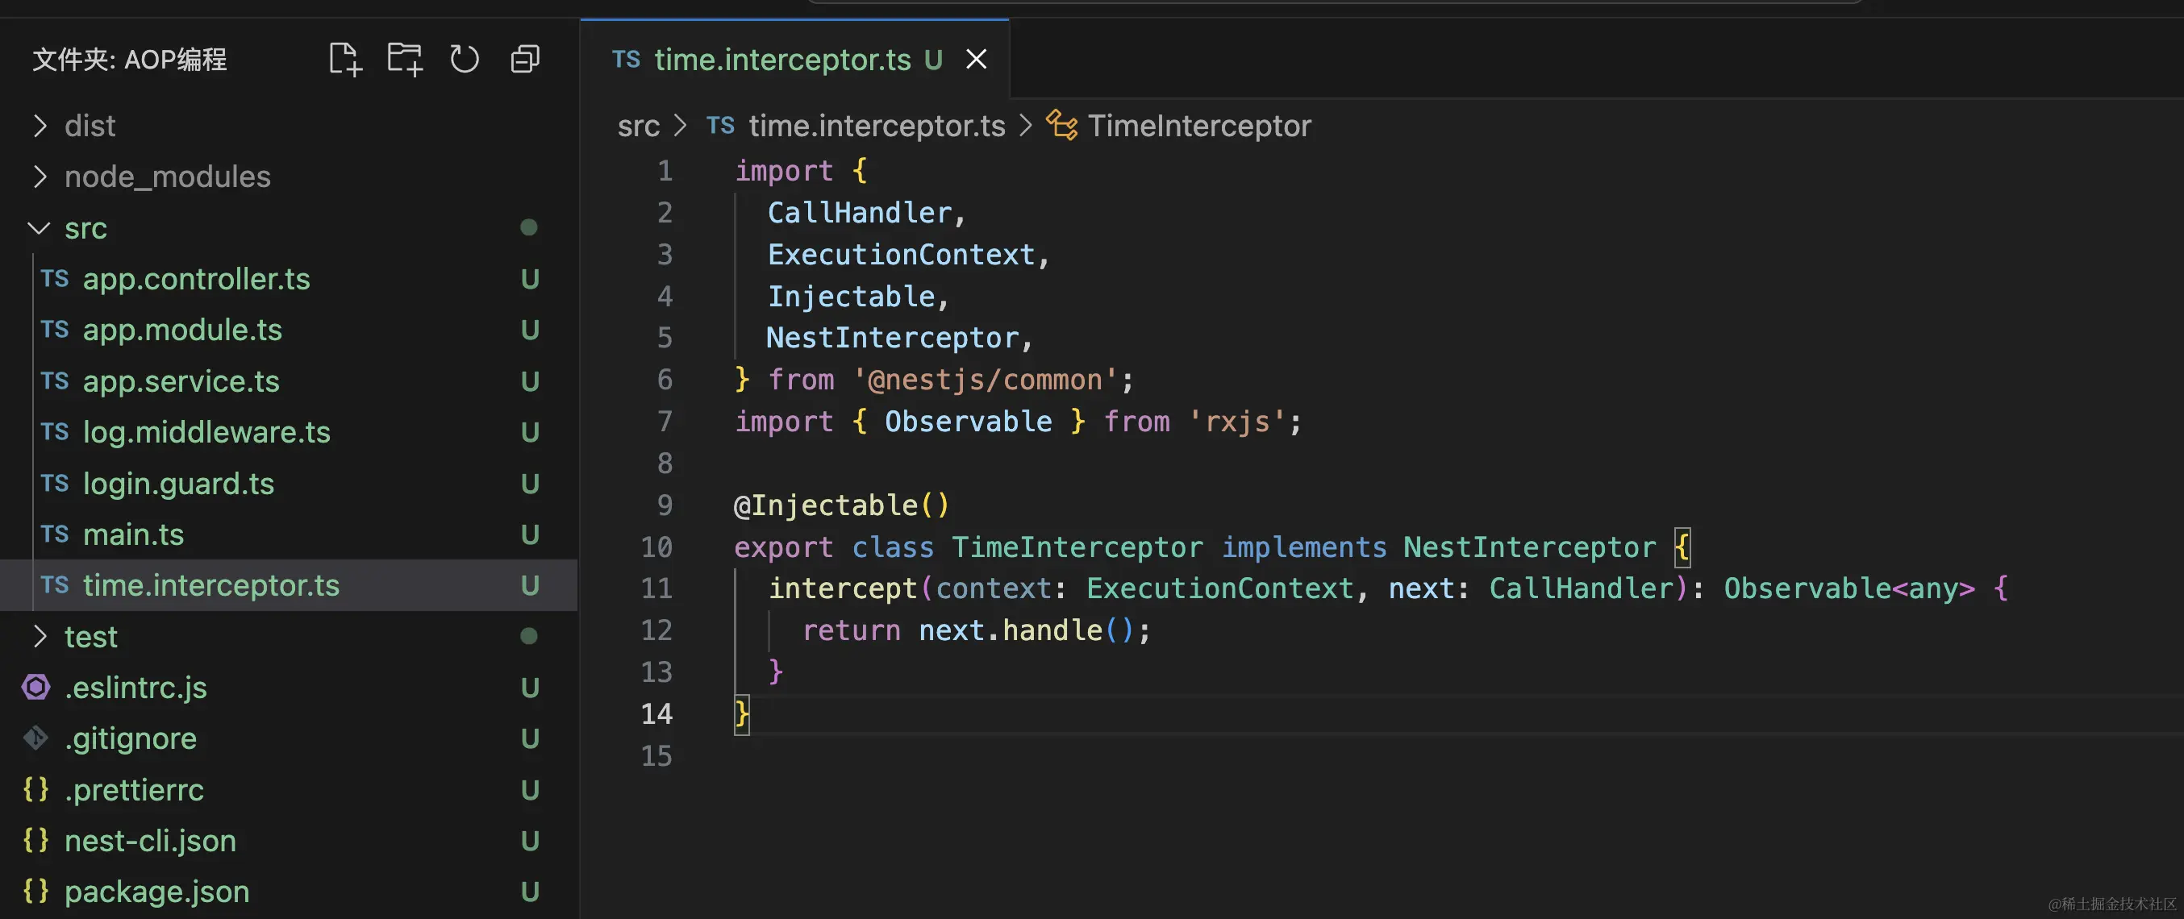Click NestInterceptor on line 5

[893, 338]
